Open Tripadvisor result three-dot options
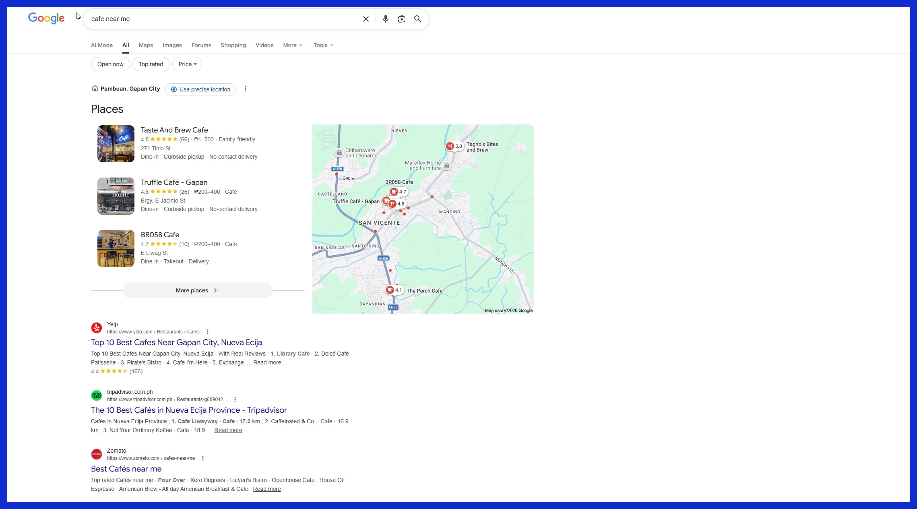The height and width of the screenshot is (509, 917). pyautogui.click(x=235, y=399)
